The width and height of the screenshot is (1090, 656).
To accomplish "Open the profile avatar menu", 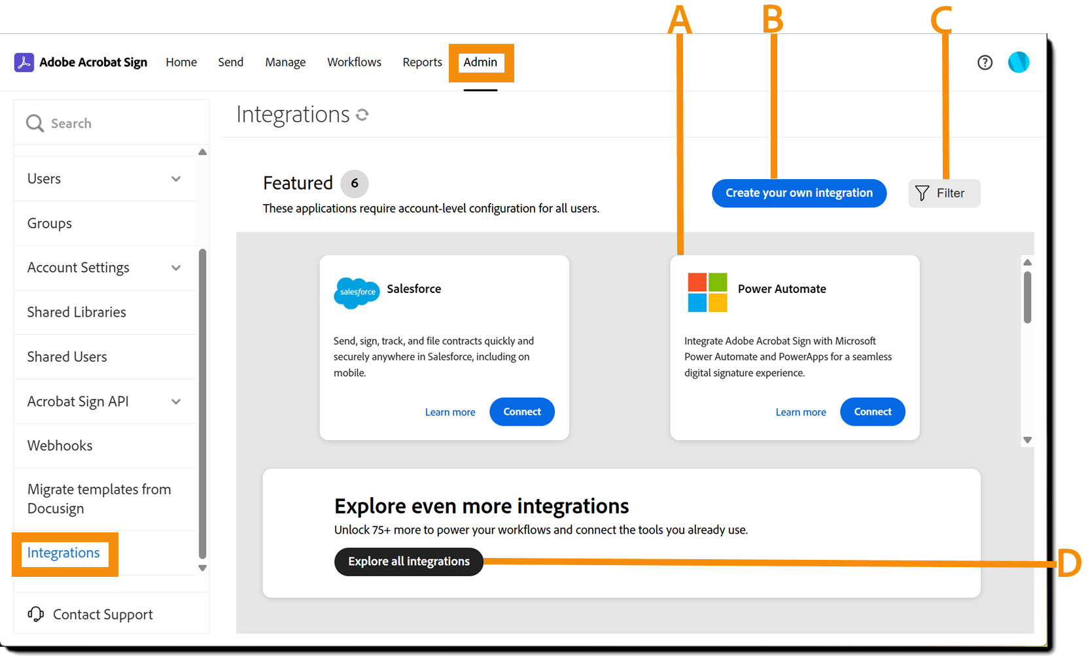I will [x=1018, y=62].
